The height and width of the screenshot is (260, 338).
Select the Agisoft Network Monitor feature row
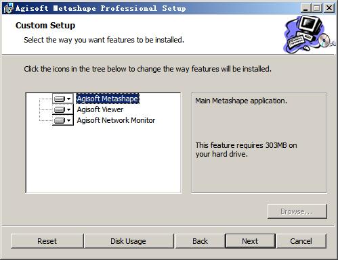[x=116, y=120]
